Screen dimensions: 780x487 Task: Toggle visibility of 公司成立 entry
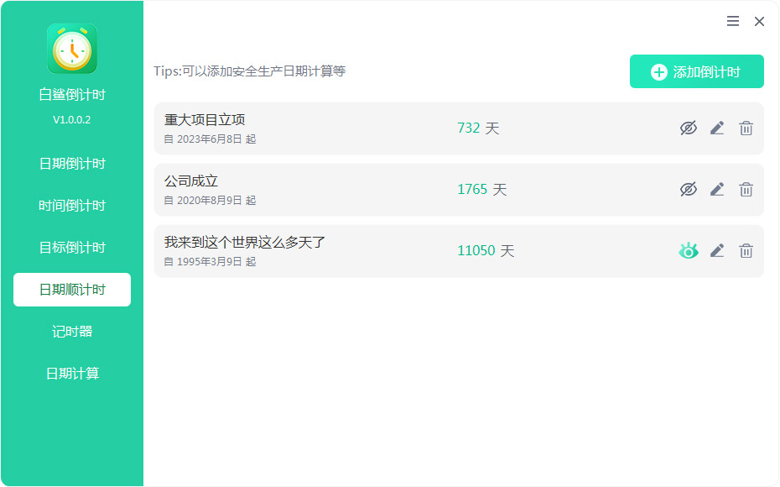[x=689, y=189]
